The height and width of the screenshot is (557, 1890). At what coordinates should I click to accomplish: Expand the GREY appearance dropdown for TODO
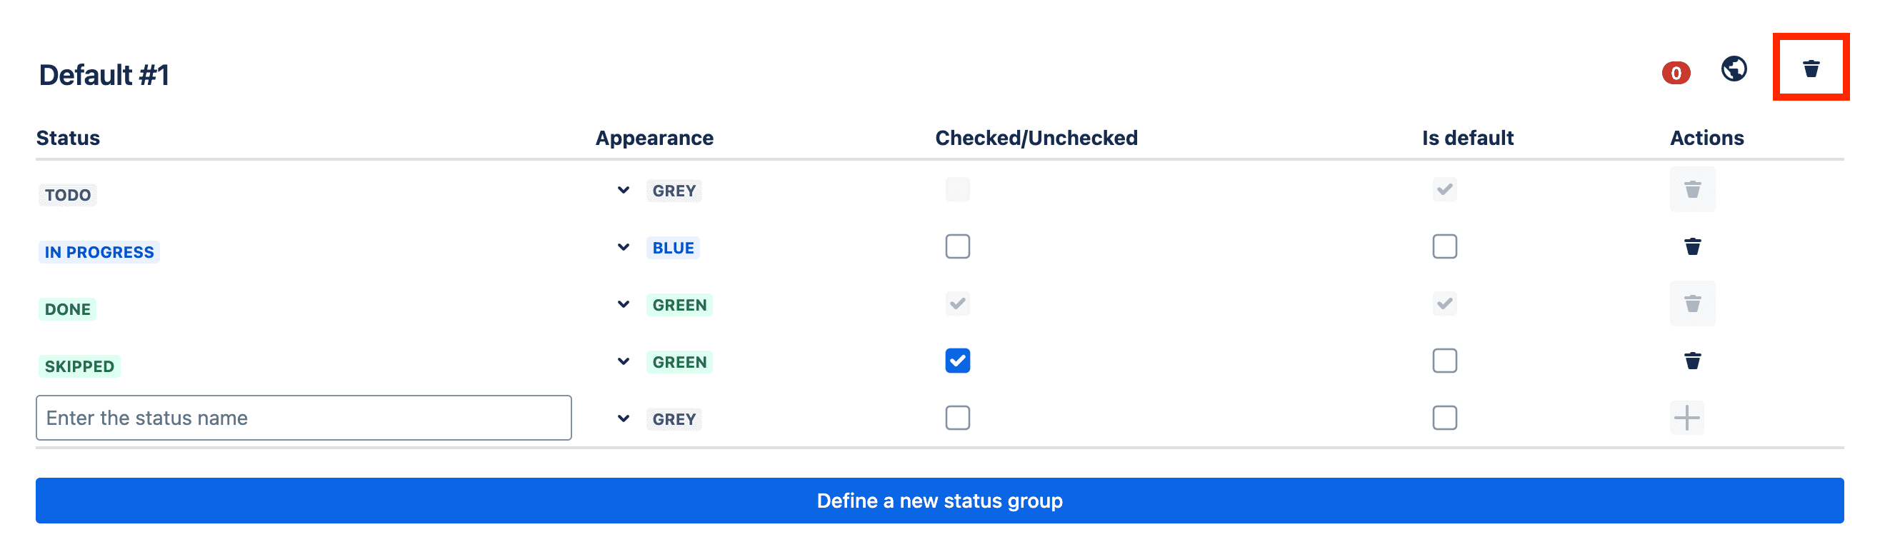(x=623, y=190)
